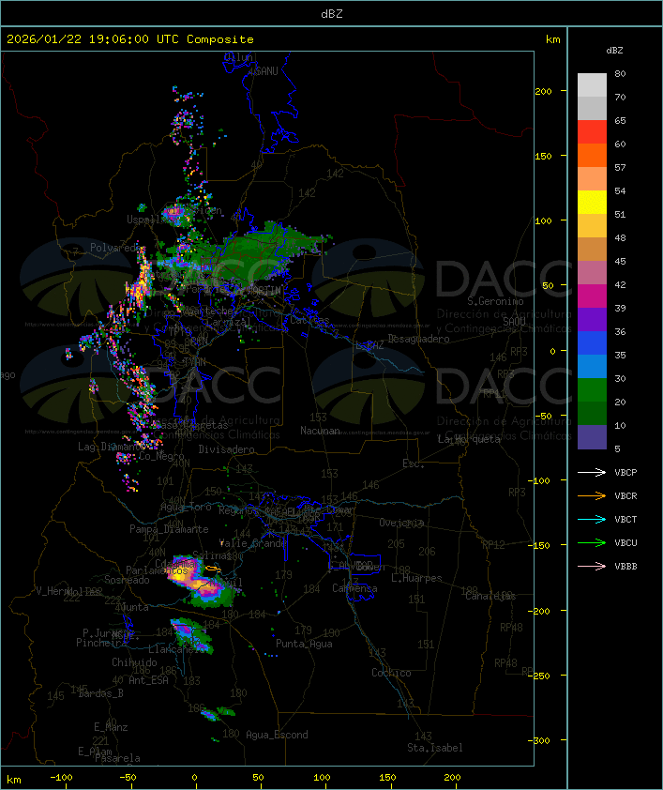
Task: Click the Carmensa place label
Action: point(354,588)
